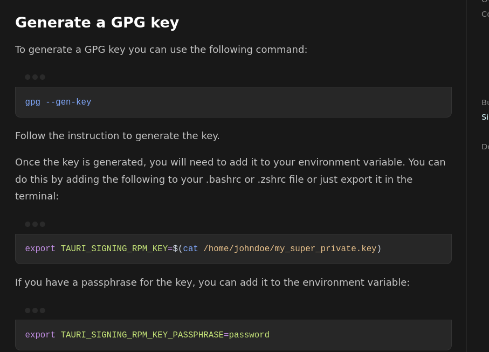Click the TAURI_SIGNING_RPM_KEY_PASSPHRASE variable name

[x=142, y=335]
